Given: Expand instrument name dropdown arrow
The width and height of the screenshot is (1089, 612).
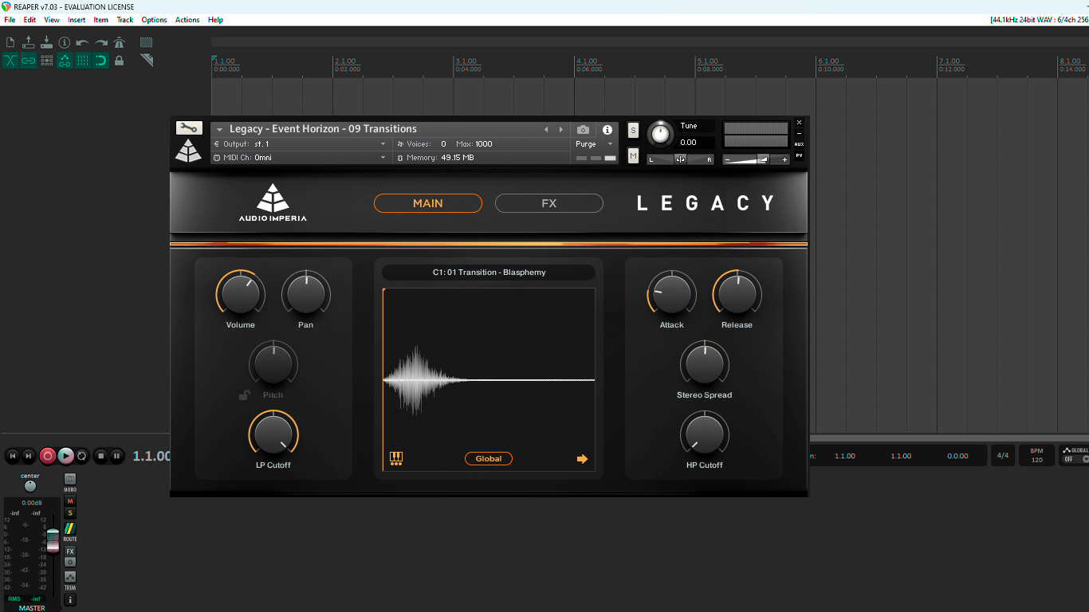Looking at the screenshot, I should (x=219, y=129).
